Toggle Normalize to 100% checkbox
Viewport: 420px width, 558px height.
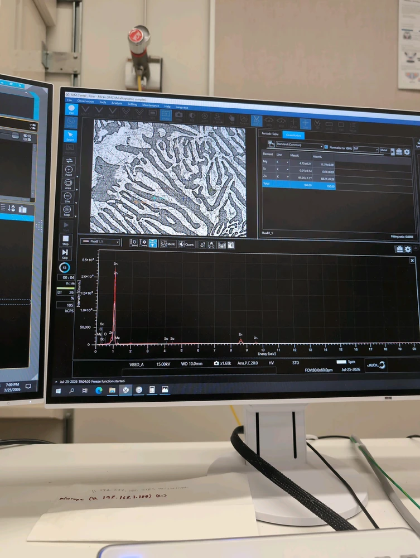326,147
